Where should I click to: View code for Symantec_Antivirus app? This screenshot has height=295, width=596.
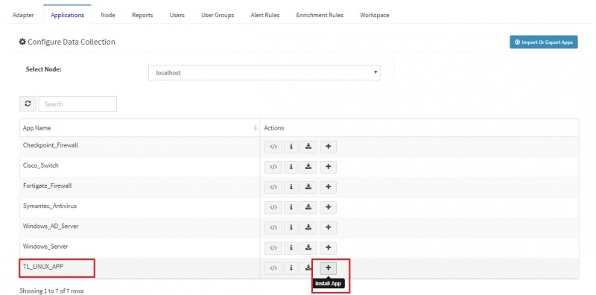pos(273,208)
